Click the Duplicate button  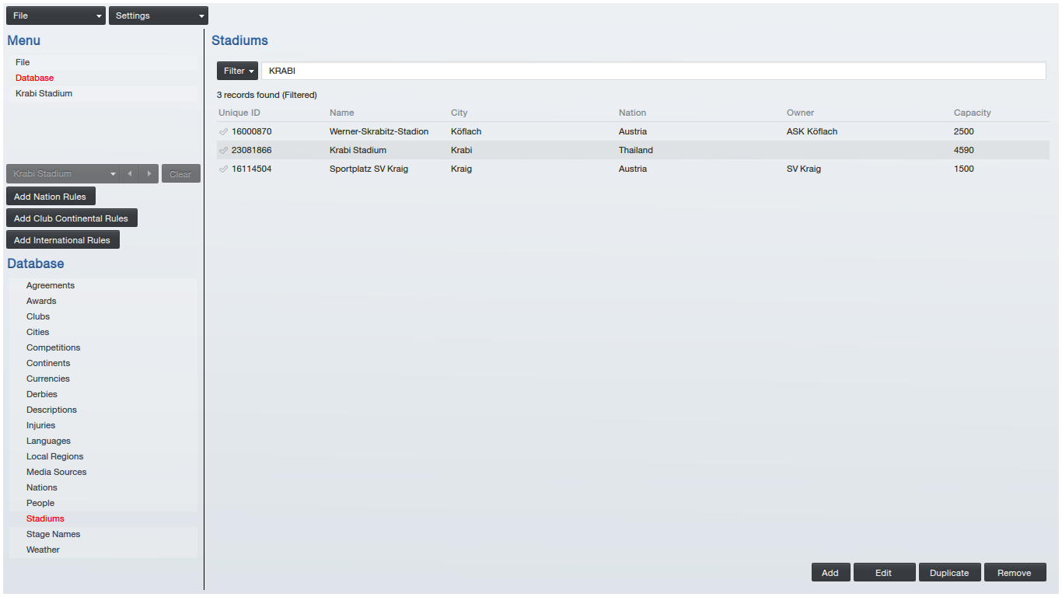tap(949, 573)
